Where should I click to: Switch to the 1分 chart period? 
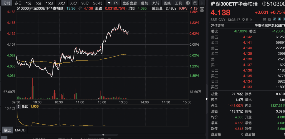[x=28, y=3]
